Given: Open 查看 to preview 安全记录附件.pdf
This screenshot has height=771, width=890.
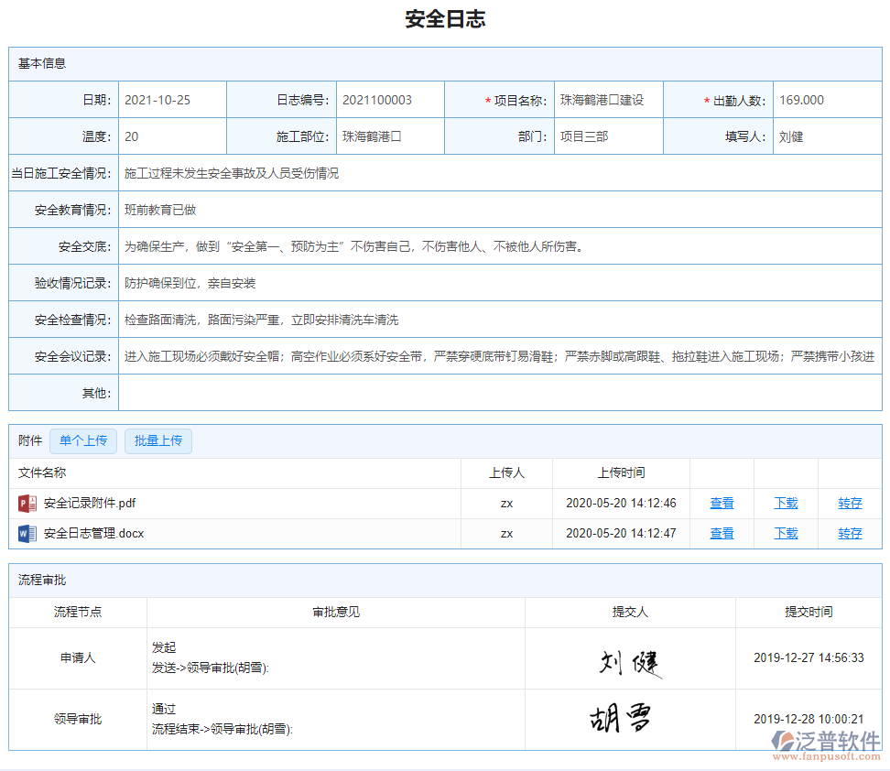Looking at the screenshot, I should [x=722, y=502].
